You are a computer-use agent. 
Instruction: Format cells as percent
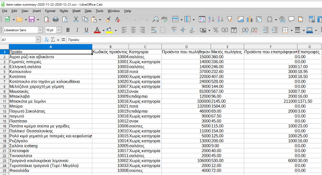[216, 30]
